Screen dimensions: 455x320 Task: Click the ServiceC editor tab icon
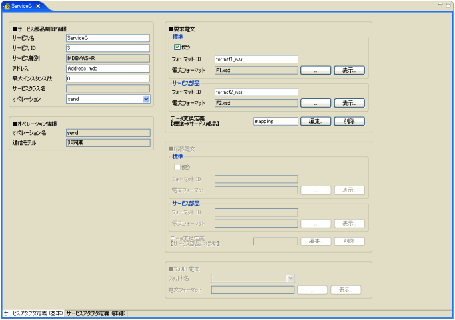pyautogui.click(x=7, y=6)
